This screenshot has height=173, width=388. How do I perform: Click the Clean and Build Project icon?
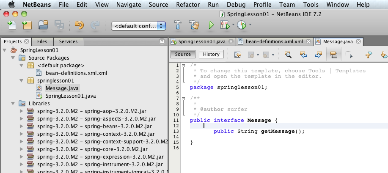tap(194, 25)
